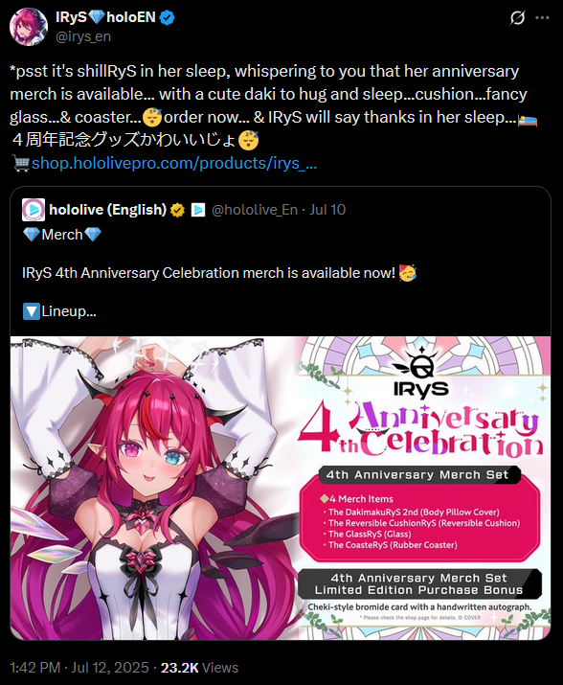
Task: Click the blue verified badge beside holoEN
Action: click(x=167, y=17)
